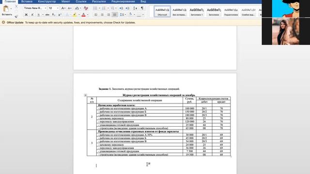Justify the paragraph text

click(115, 14)
